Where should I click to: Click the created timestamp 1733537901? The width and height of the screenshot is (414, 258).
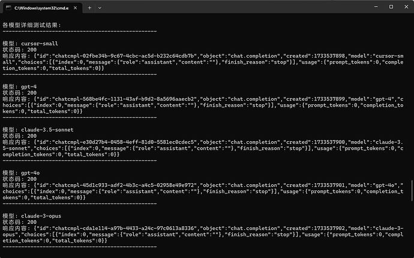click(x=329, y=185)
